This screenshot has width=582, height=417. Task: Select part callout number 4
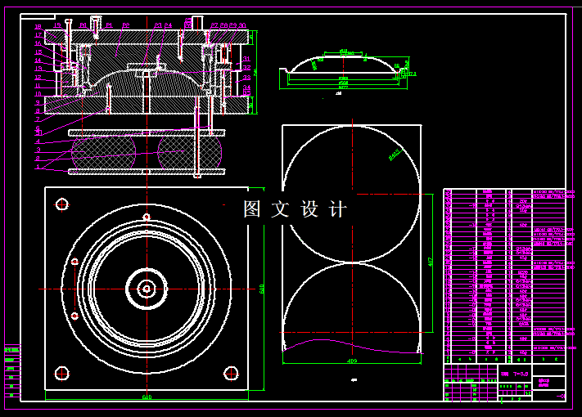pyautogui.click(x=38, y=141)
